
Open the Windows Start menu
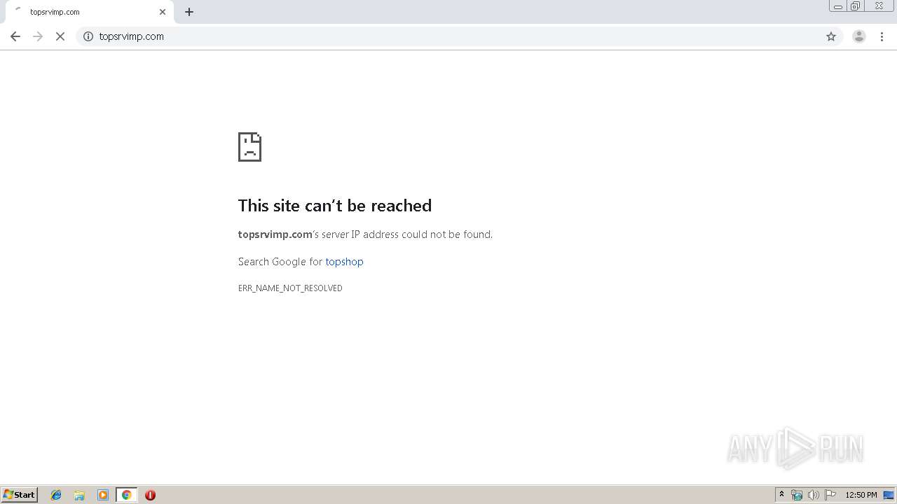(20, 495)
